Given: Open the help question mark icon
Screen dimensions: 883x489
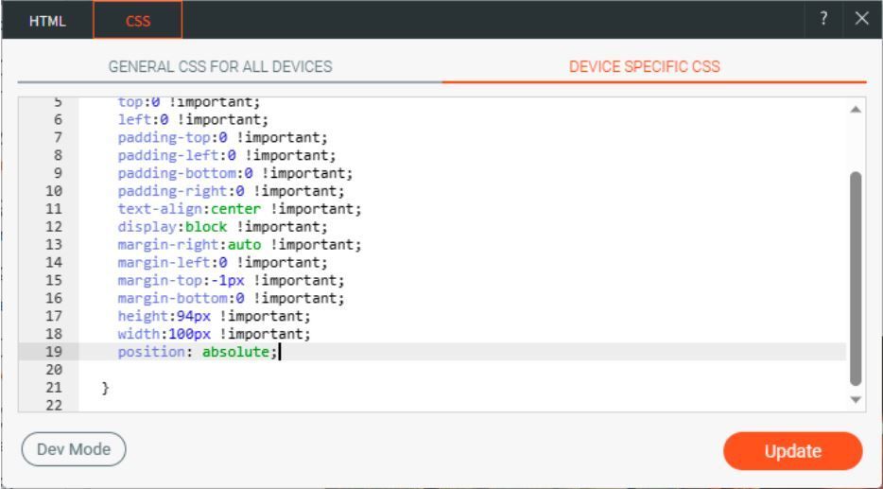Looking at the screenshot, I should 823,19.
